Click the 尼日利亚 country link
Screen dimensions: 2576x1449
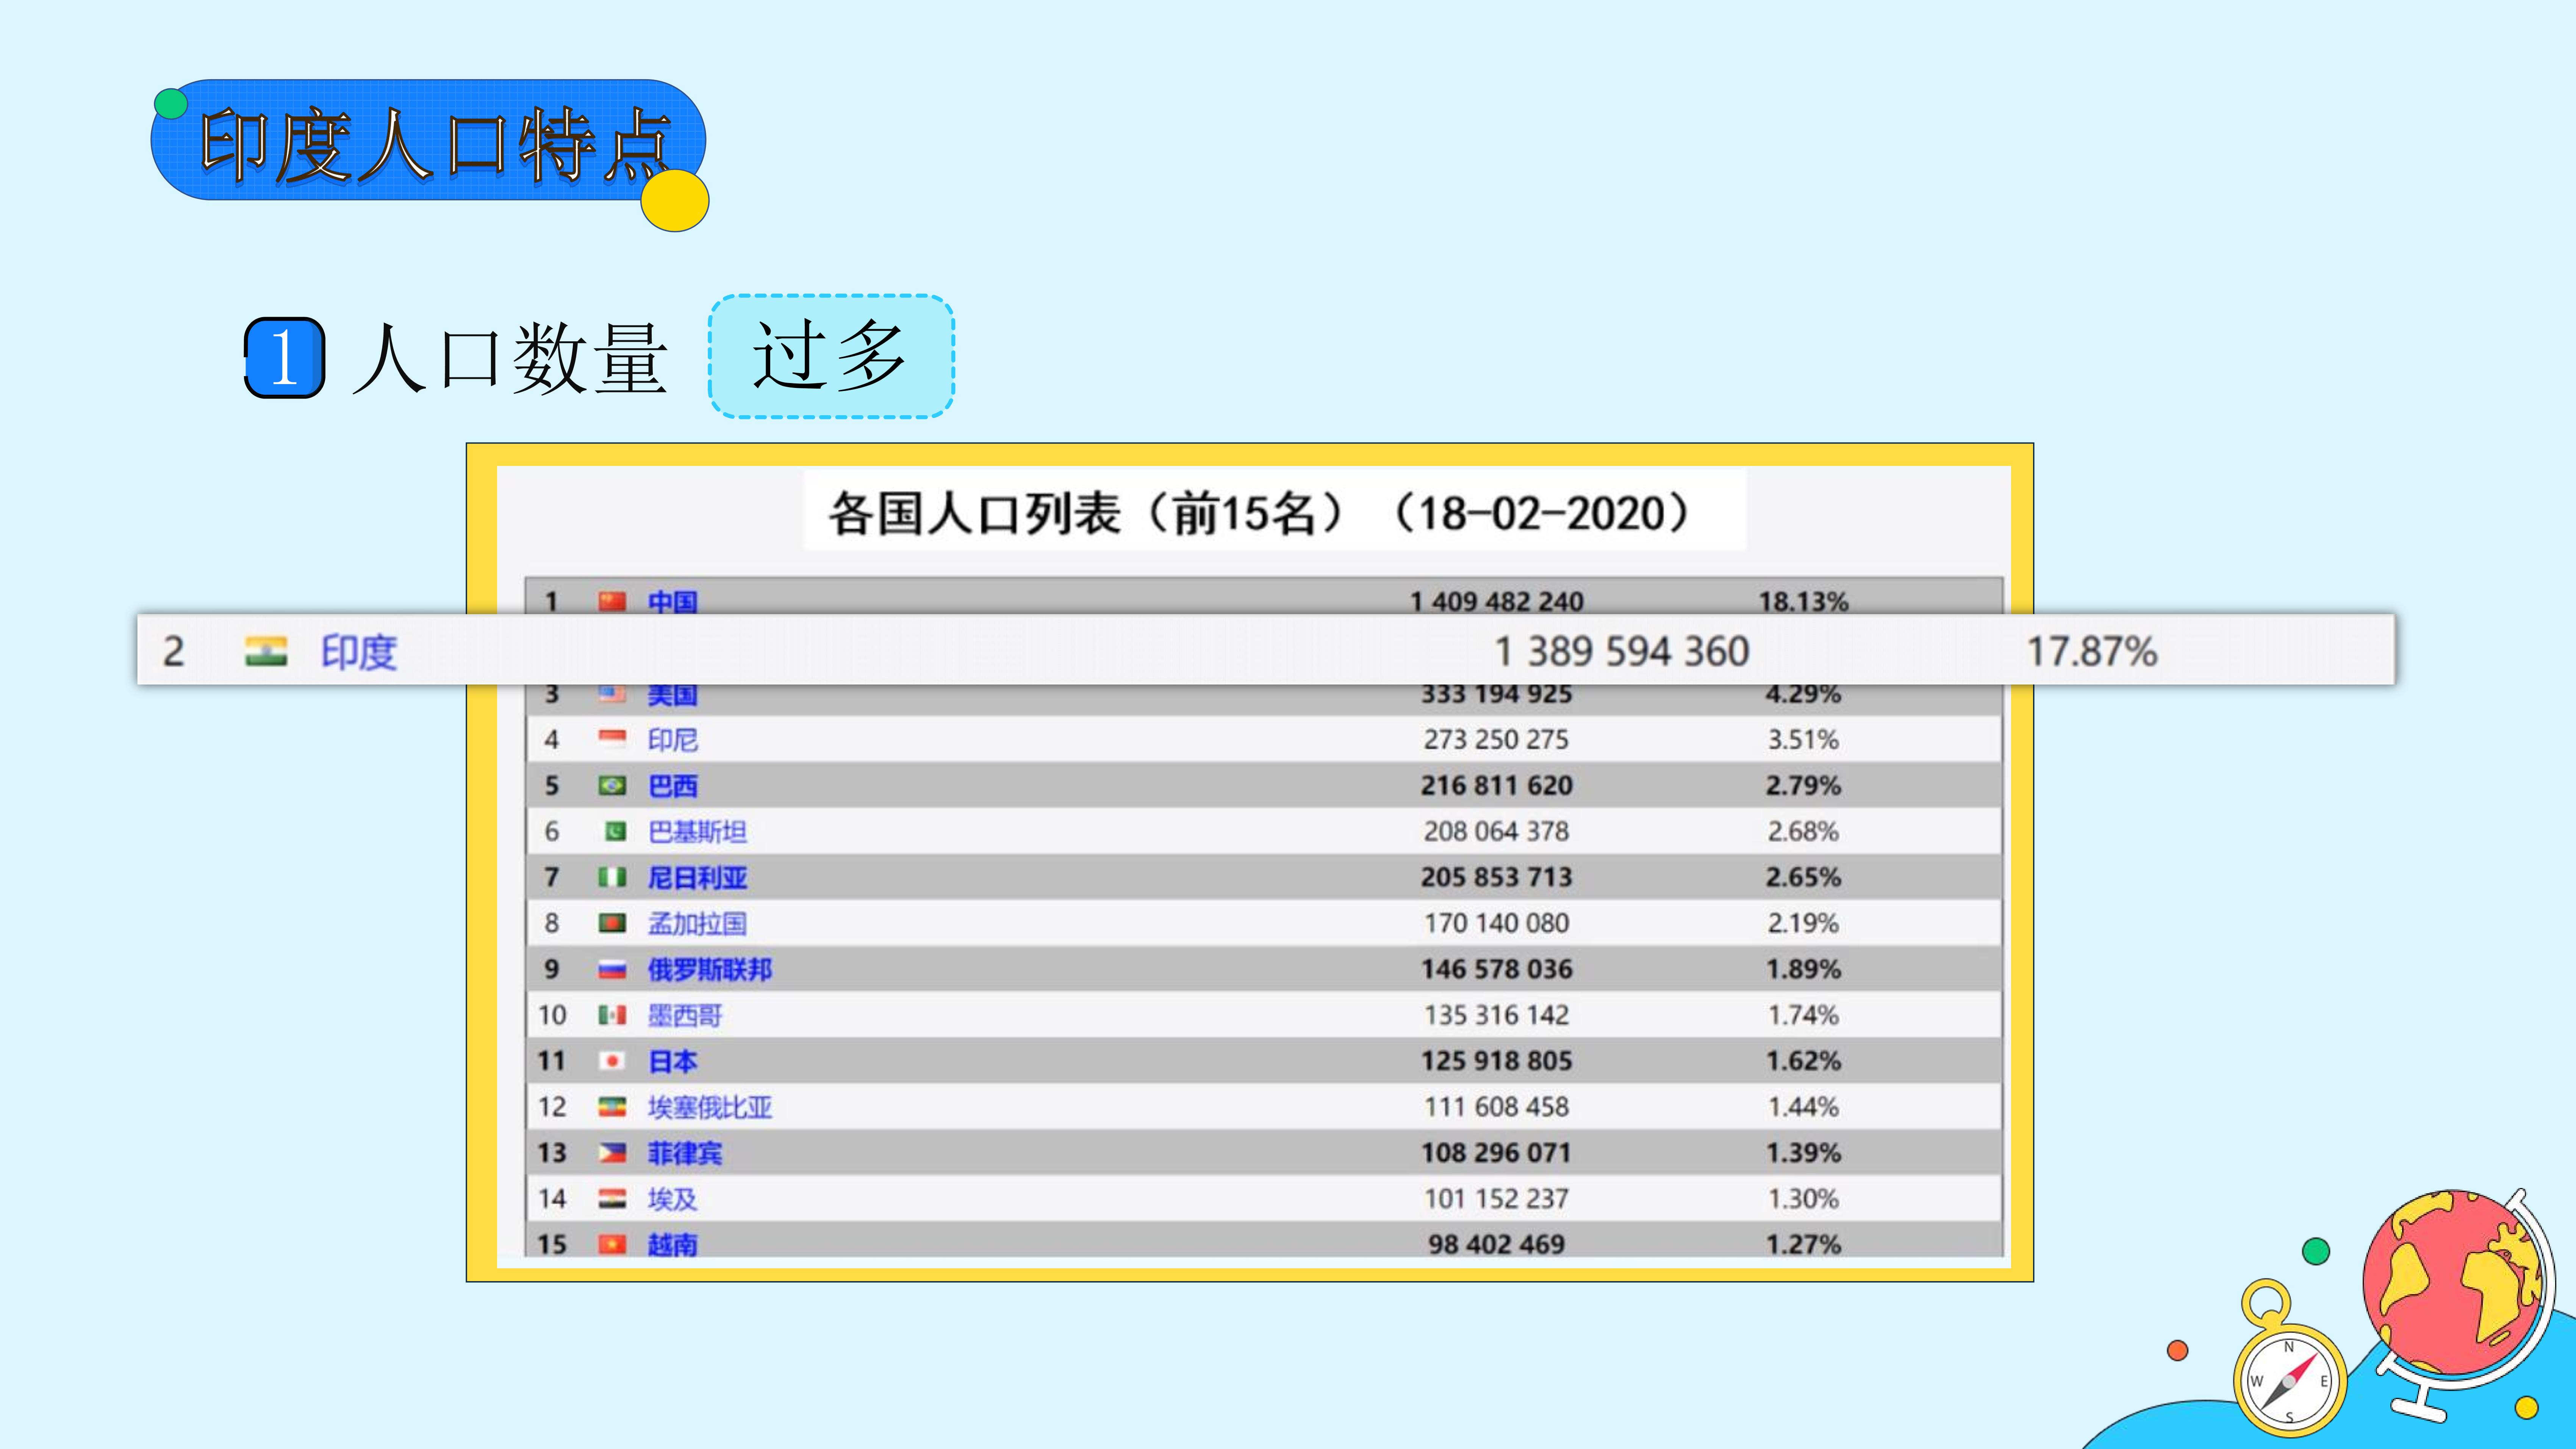pos(697,878)
